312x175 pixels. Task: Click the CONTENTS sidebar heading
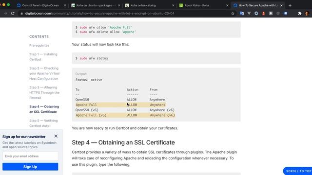coord(39,37)
